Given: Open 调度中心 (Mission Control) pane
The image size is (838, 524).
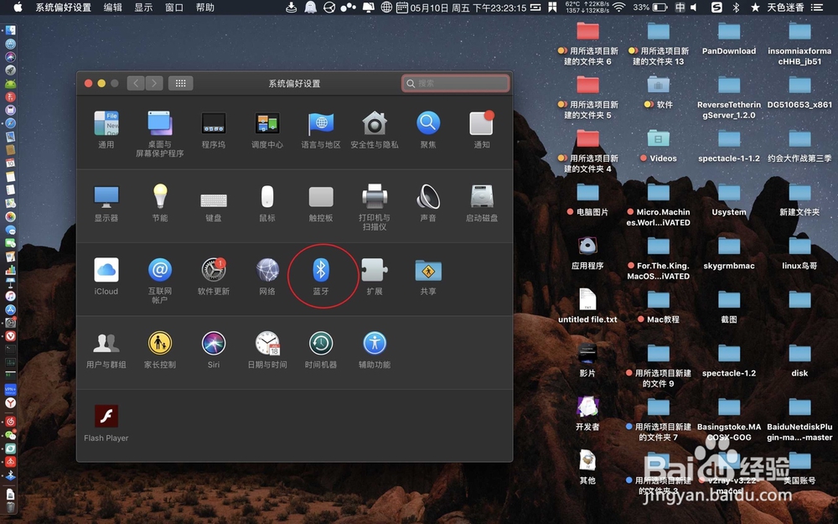Looking at the screenshot, I should (x=267, y=123).
